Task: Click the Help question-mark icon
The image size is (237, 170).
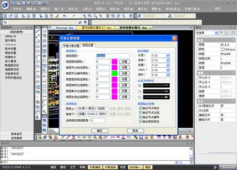Action: (131, 16)
